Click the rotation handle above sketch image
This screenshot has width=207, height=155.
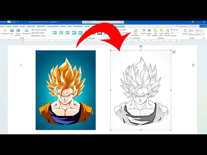tap(141, 46)
